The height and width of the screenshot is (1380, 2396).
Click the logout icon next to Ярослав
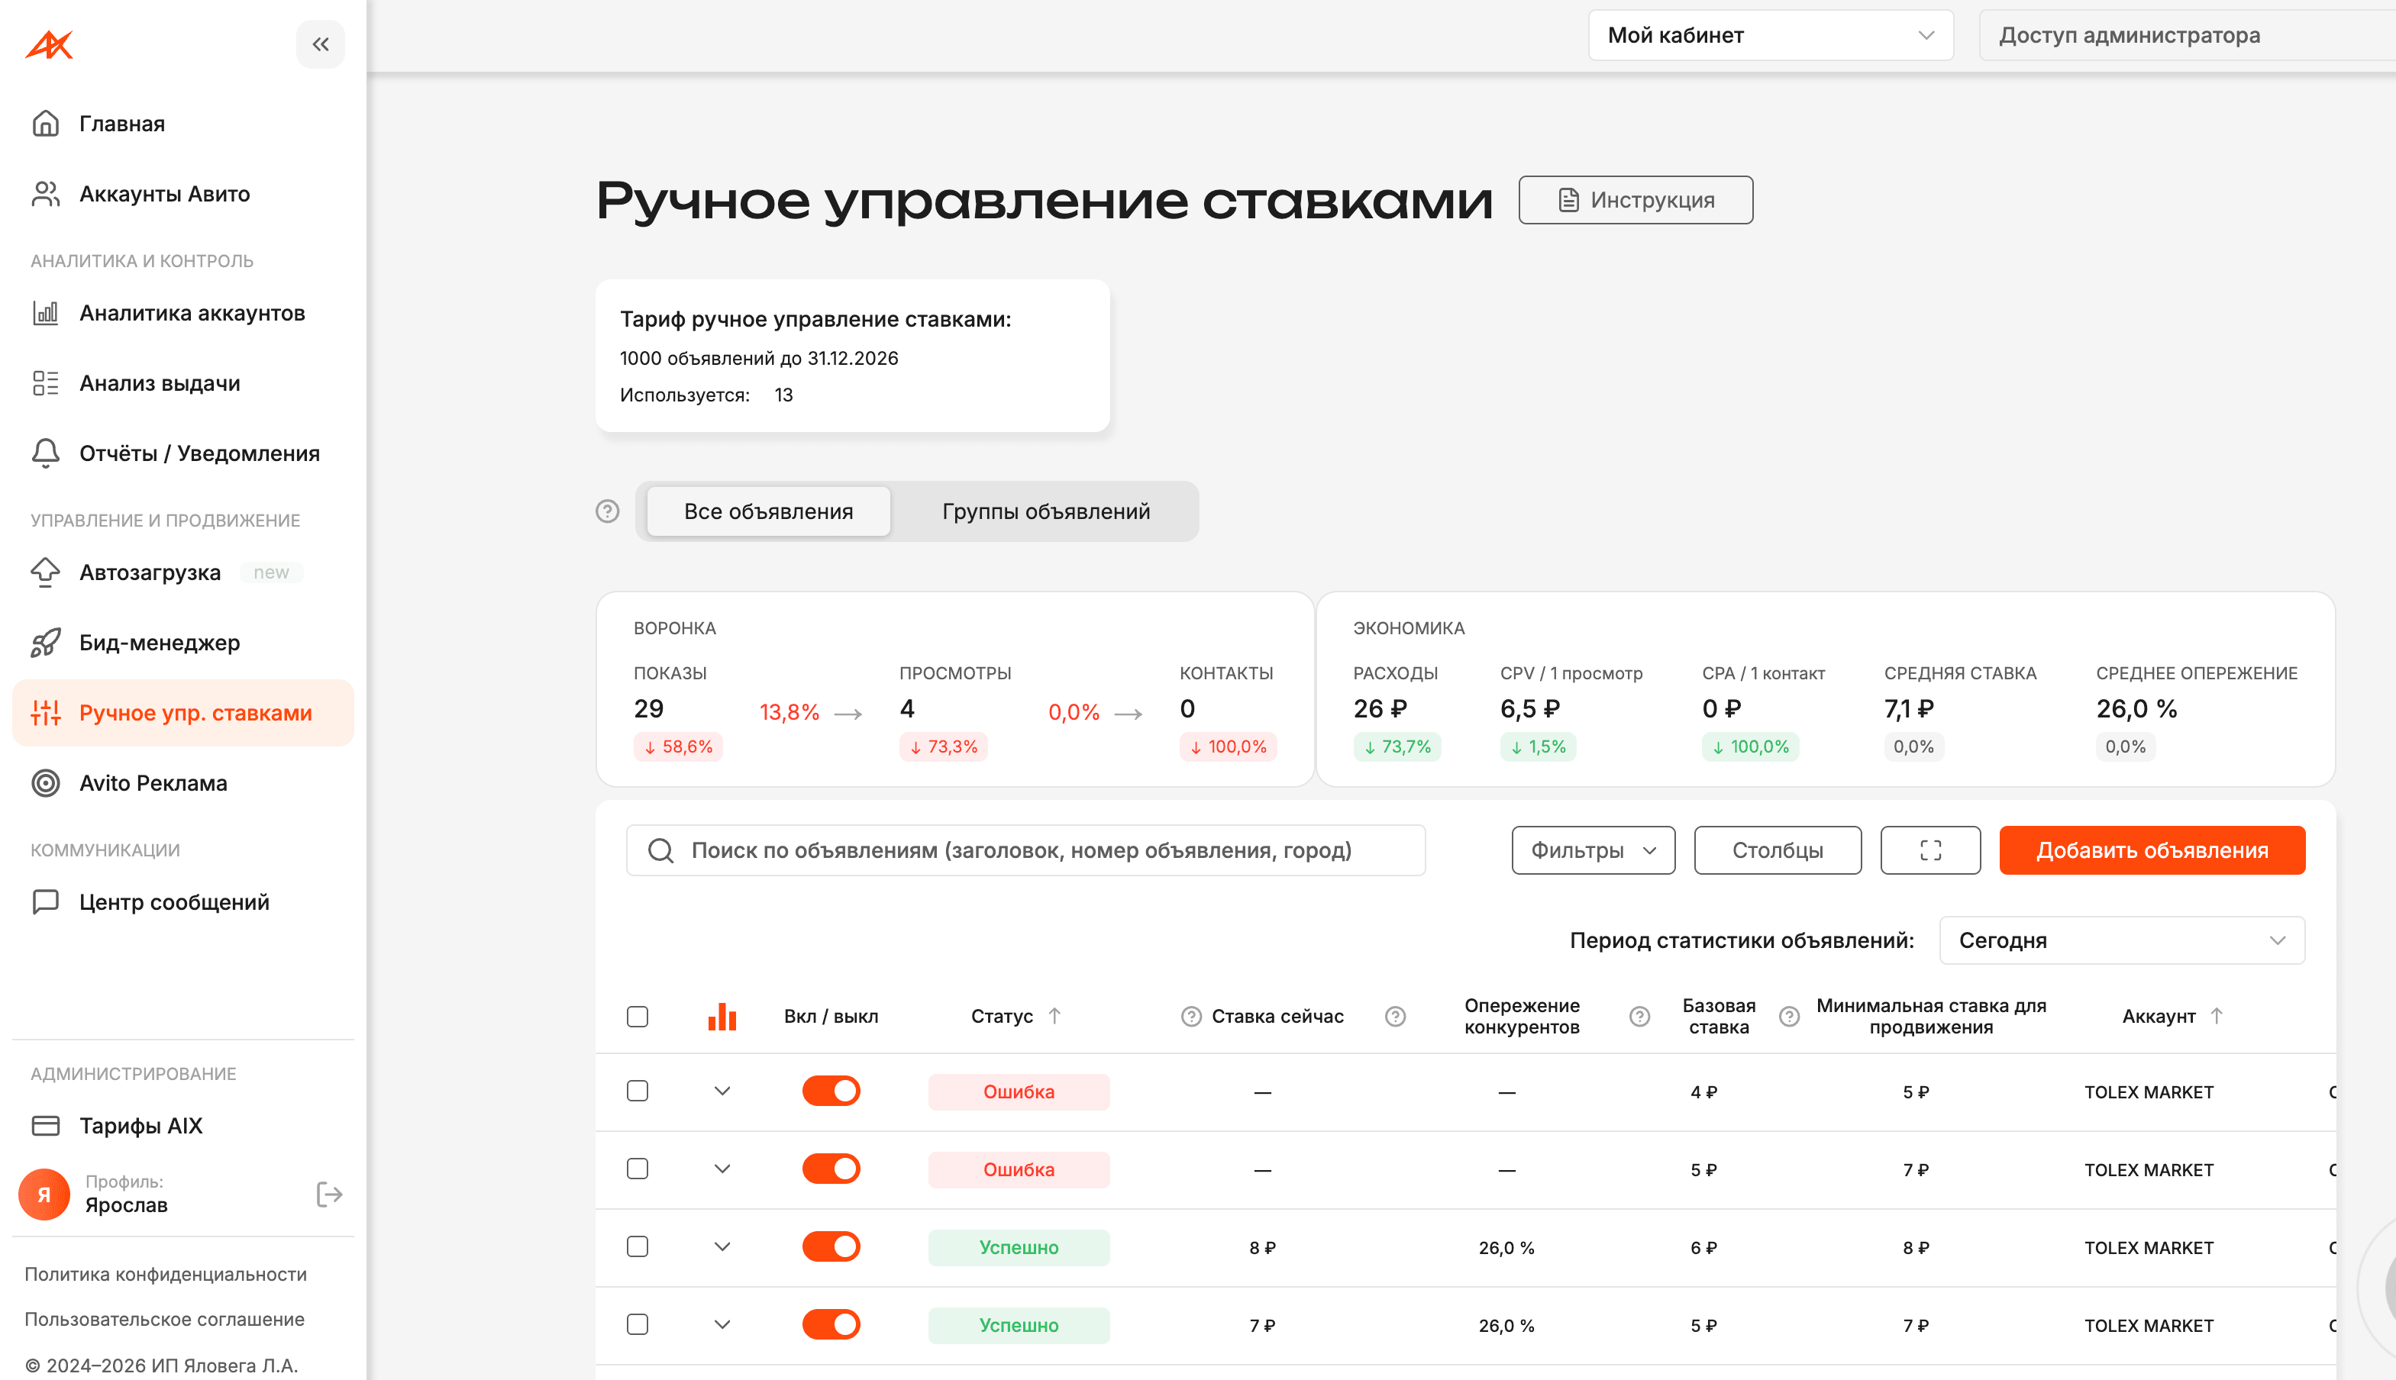pyautogui.click(x=329, y=1195)
